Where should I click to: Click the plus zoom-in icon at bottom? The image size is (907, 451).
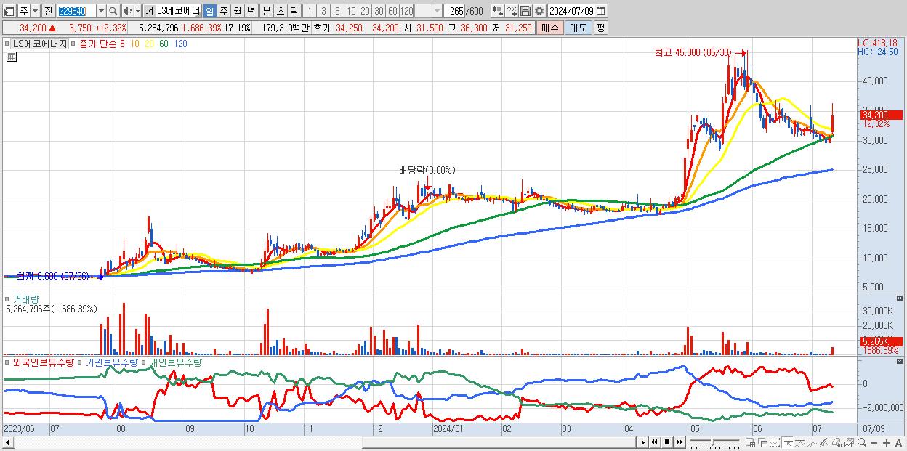(886, 442)
